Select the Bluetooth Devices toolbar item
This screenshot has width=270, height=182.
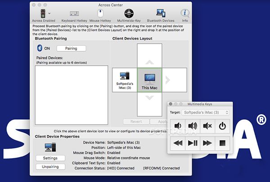(x=161, y=16)
